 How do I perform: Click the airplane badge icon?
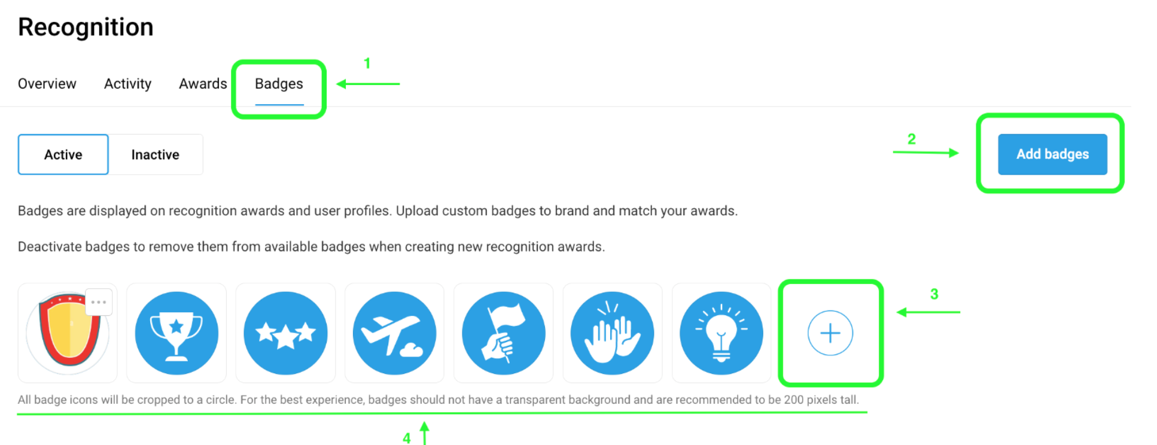tap(394, 333)
